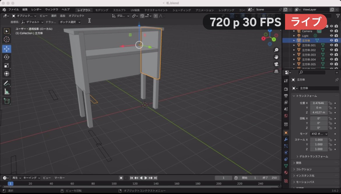
Task: Open the Modifiers wrench tab
Action: [x=286, y=139]
